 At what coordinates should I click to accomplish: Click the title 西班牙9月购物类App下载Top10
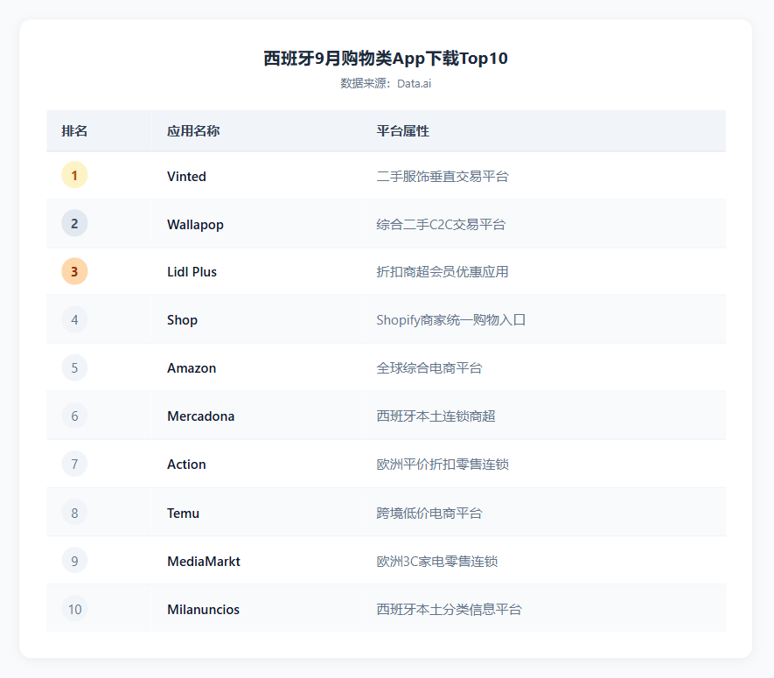[386, 59]
